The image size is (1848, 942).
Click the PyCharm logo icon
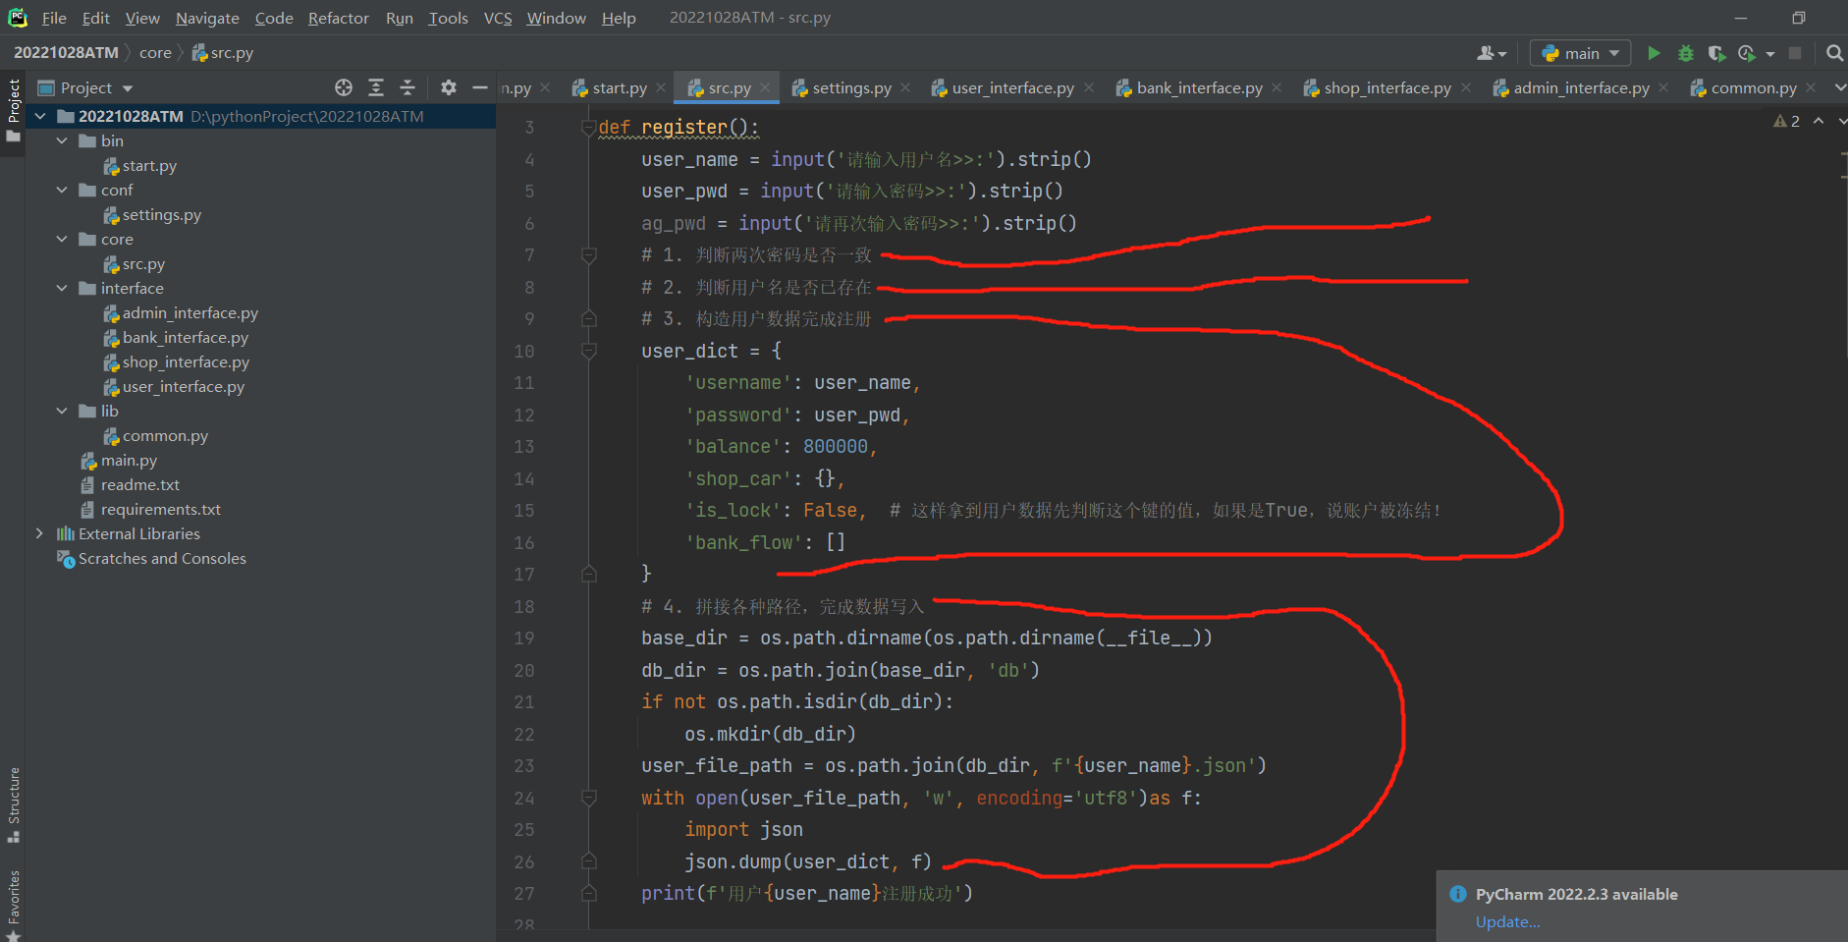[x=18, y=18]
